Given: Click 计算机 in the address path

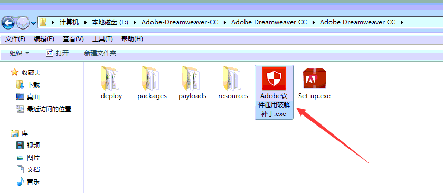Looking at the screenshot, I should [x=69, y=22].
